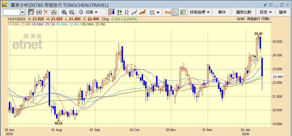Zoom out with the minus magnifier
This screenshot has height=136, width=292.
(72, 12)
